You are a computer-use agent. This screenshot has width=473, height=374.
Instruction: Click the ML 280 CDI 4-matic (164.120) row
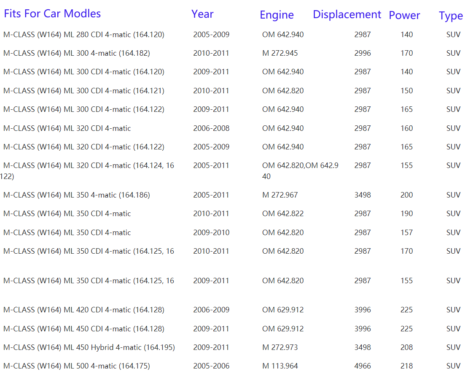coord(83,35)
